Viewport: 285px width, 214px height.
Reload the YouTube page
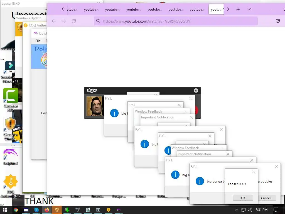point(73,21)
